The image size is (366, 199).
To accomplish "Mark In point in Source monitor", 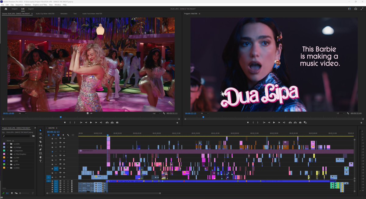I will (x=70, y=123).
